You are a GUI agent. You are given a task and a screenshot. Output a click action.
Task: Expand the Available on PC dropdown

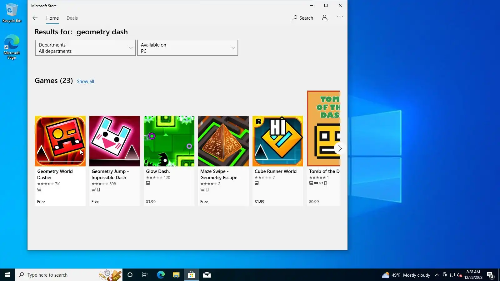(x=187, y=48)
